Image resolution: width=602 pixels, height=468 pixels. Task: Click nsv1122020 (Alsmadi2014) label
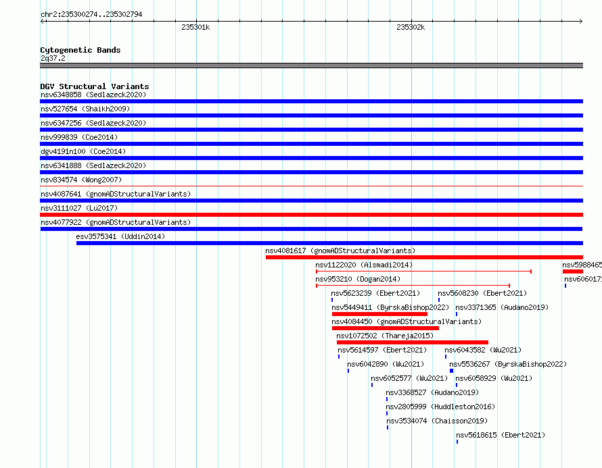click(364, 265)
